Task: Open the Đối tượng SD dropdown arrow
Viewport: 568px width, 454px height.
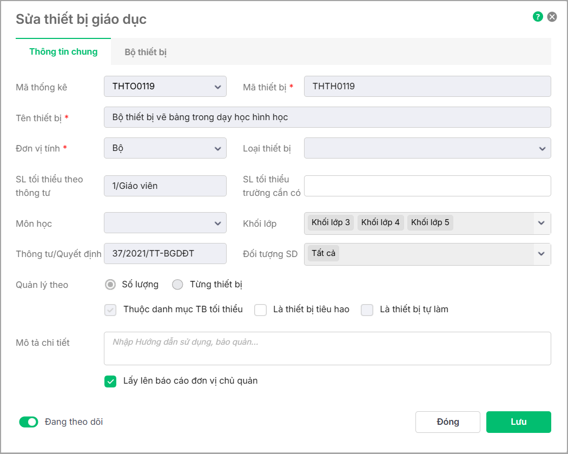Action: (541, 254)
